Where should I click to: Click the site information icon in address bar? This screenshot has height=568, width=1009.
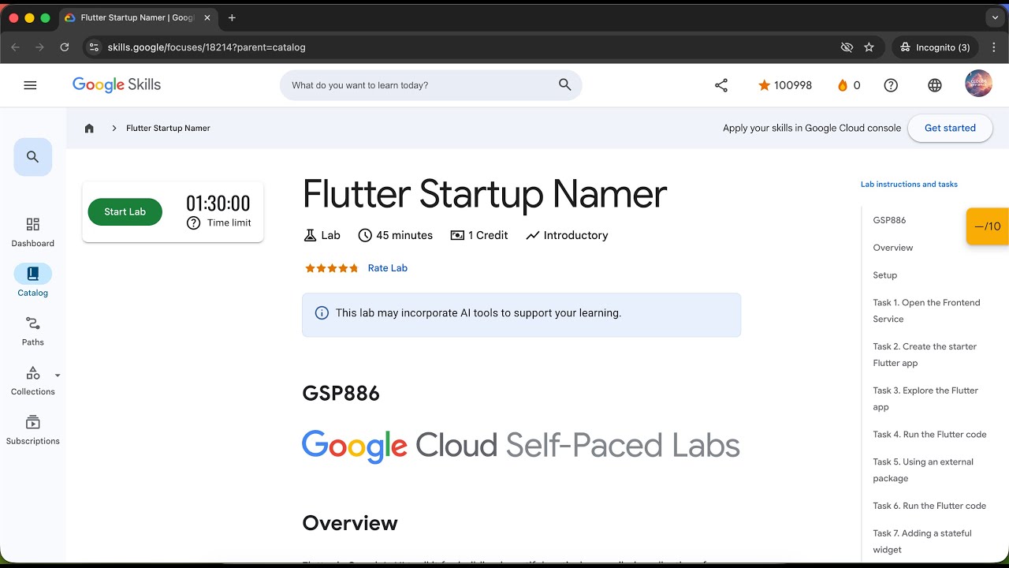point(94,47)
